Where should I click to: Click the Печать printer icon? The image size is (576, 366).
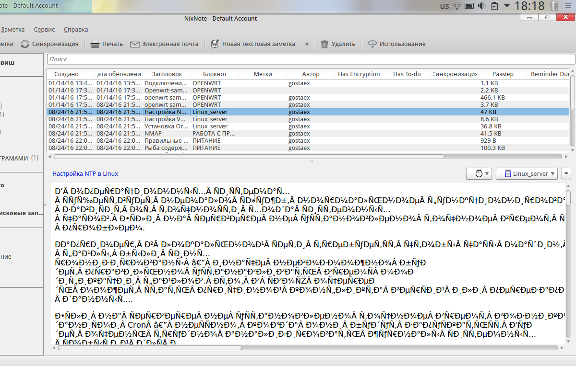(x=95, y=44)
